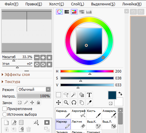Reset the view angle

49,65
